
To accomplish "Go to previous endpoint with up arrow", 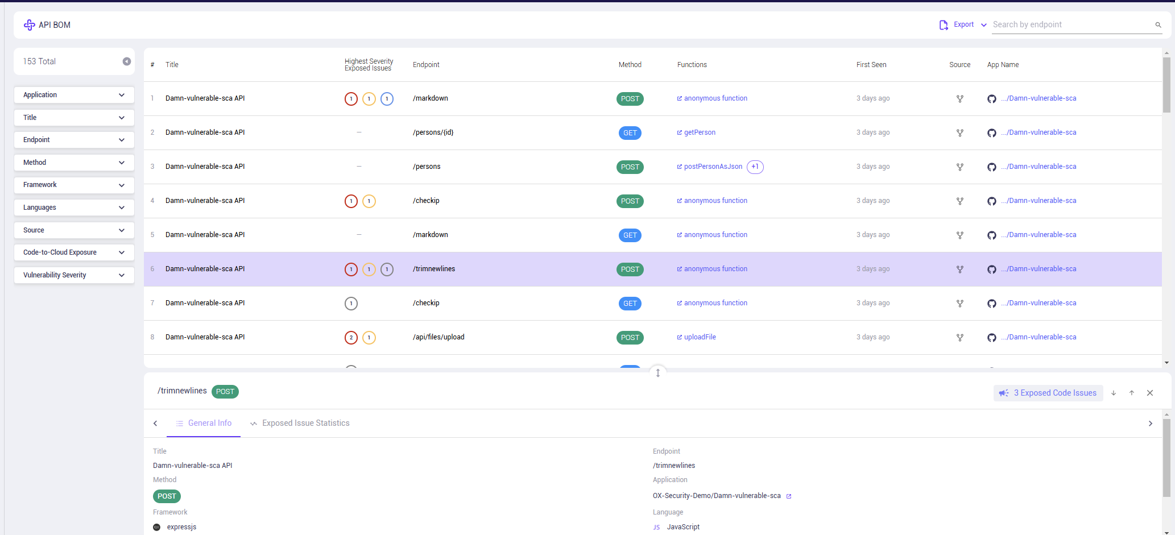I will click(x=1132, y=393).
